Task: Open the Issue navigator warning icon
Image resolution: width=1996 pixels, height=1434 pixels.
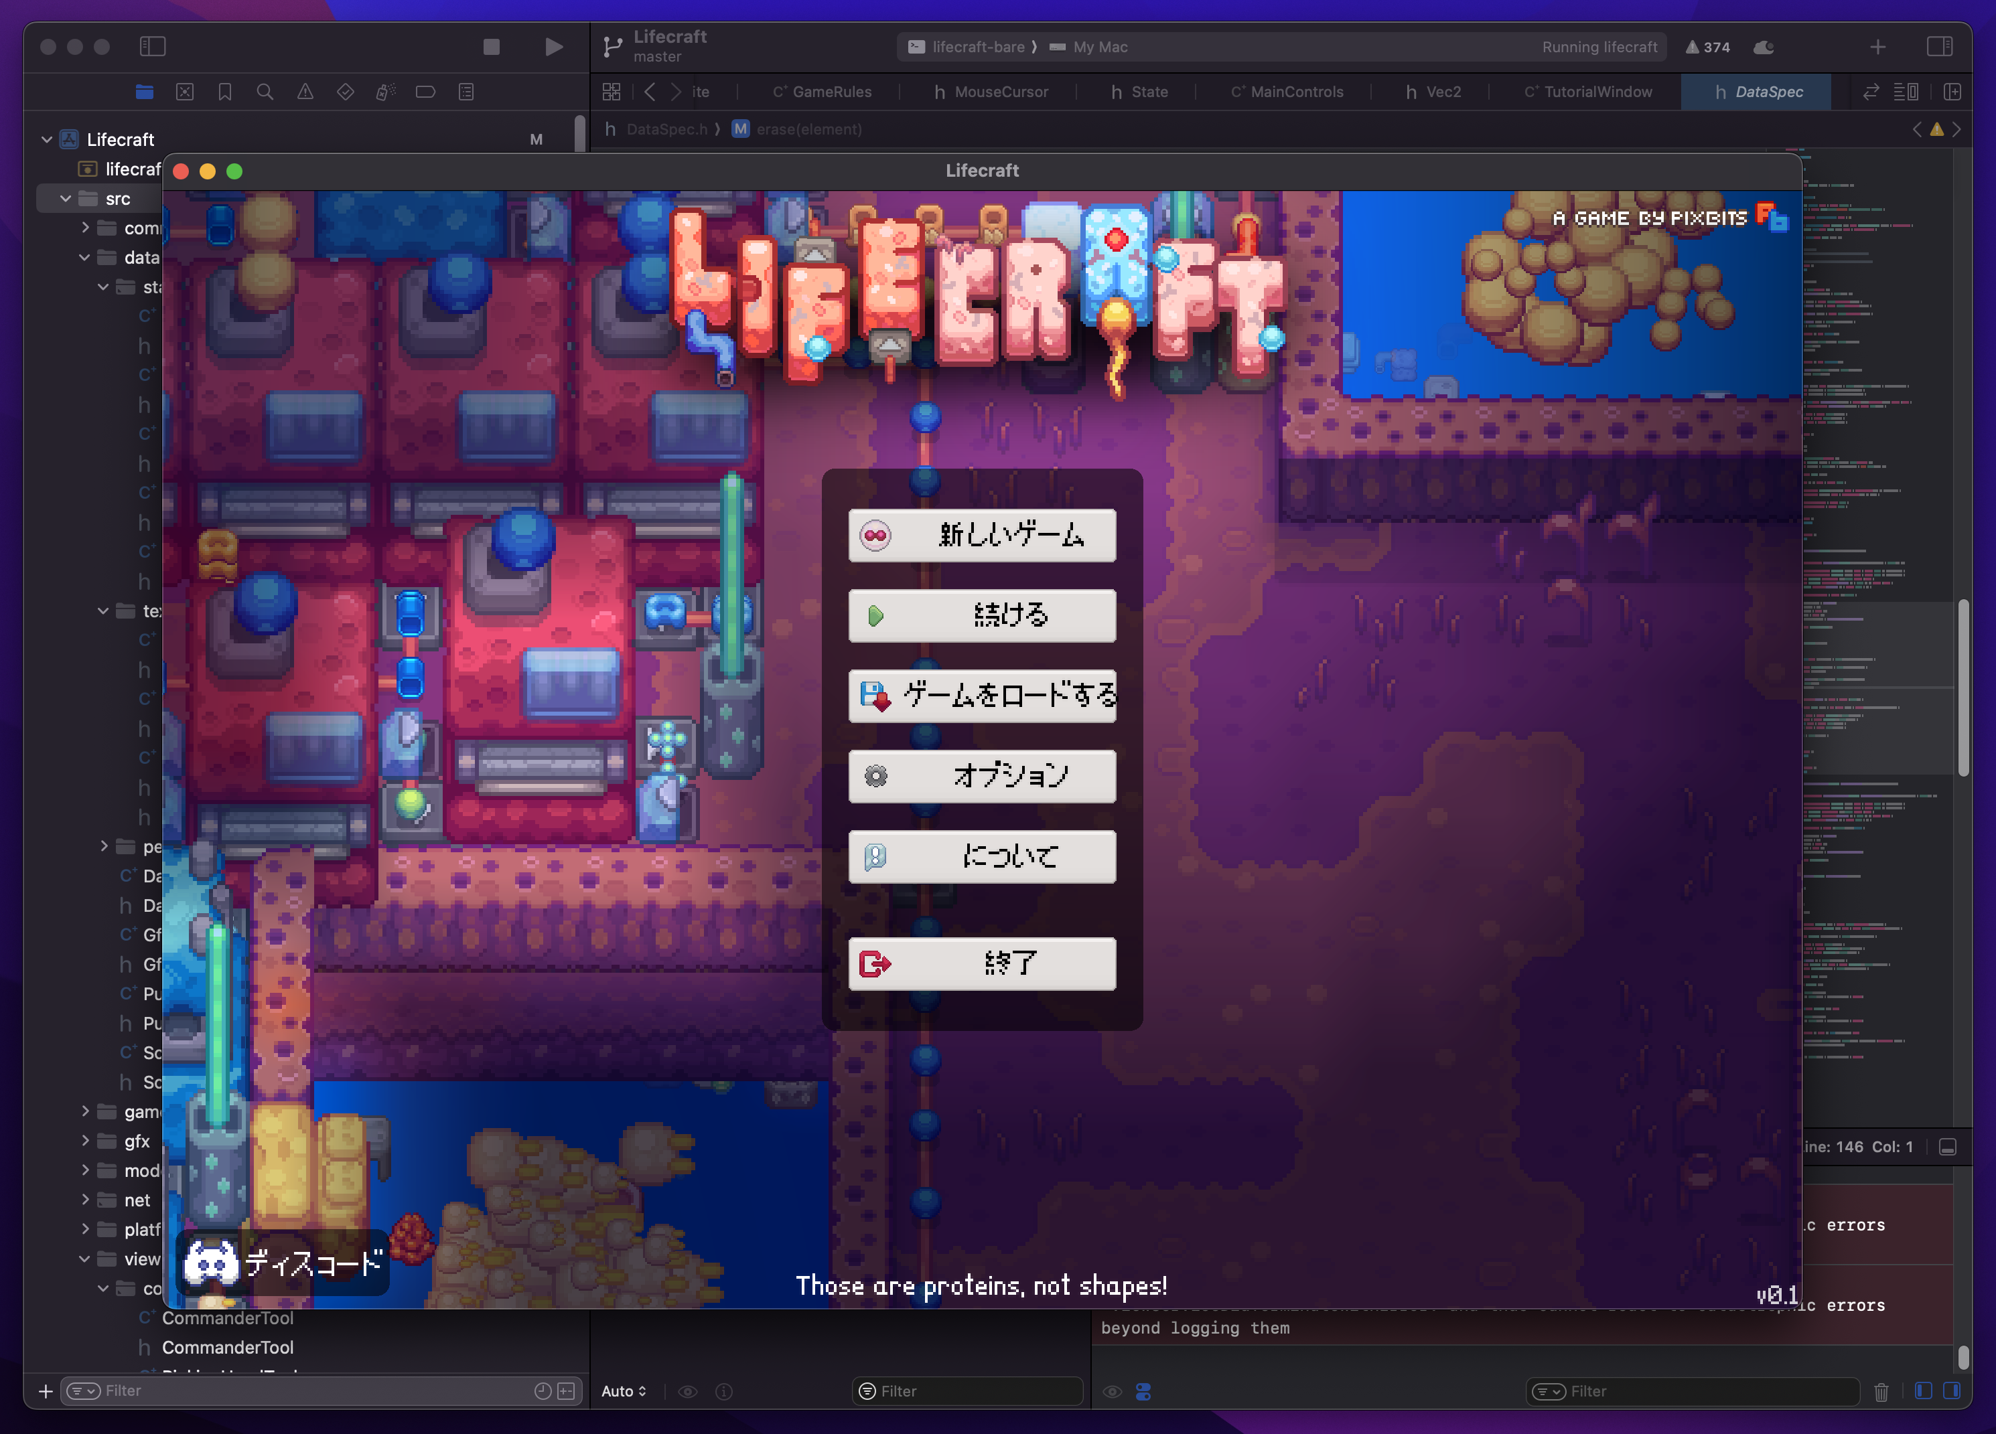Action: [305, 92]
